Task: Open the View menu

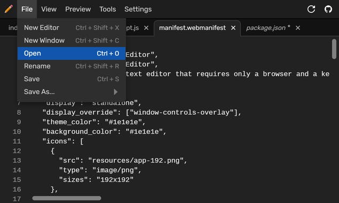Action: tap(49, 9)
